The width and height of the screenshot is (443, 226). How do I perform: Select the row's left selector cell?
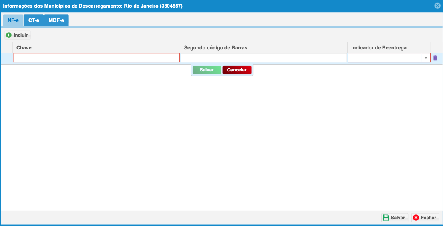[x=6, y=58]
